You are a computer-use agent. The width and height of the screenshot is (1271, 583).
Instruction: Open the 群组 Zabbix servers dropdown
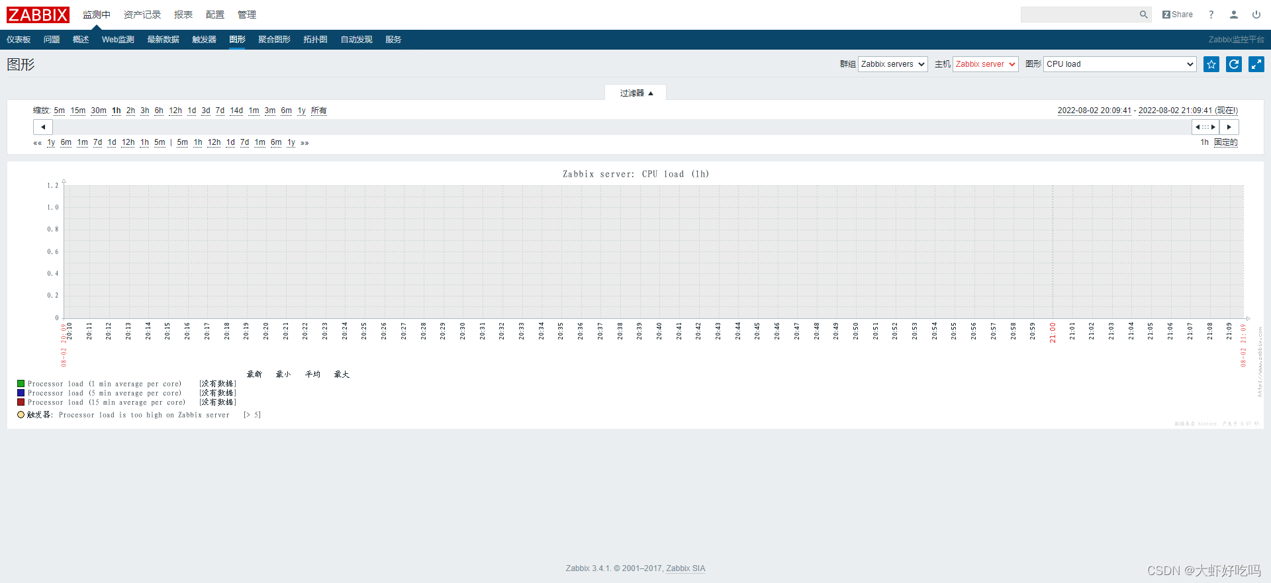click(892, 64)
